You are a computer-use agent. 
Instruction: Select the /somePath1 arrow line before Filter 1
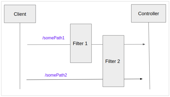tap(49, 45)
